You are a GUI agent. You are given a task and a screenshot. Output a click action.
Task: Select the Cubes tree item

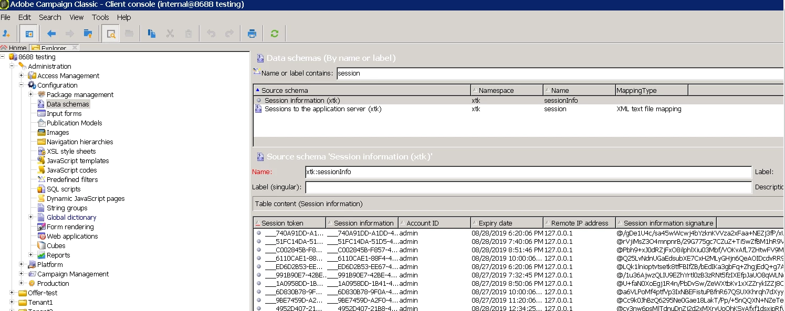coord(56,245)
